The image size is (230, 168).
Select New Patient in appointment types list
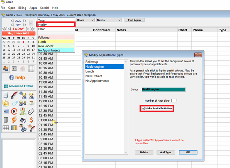coord(94,76)
